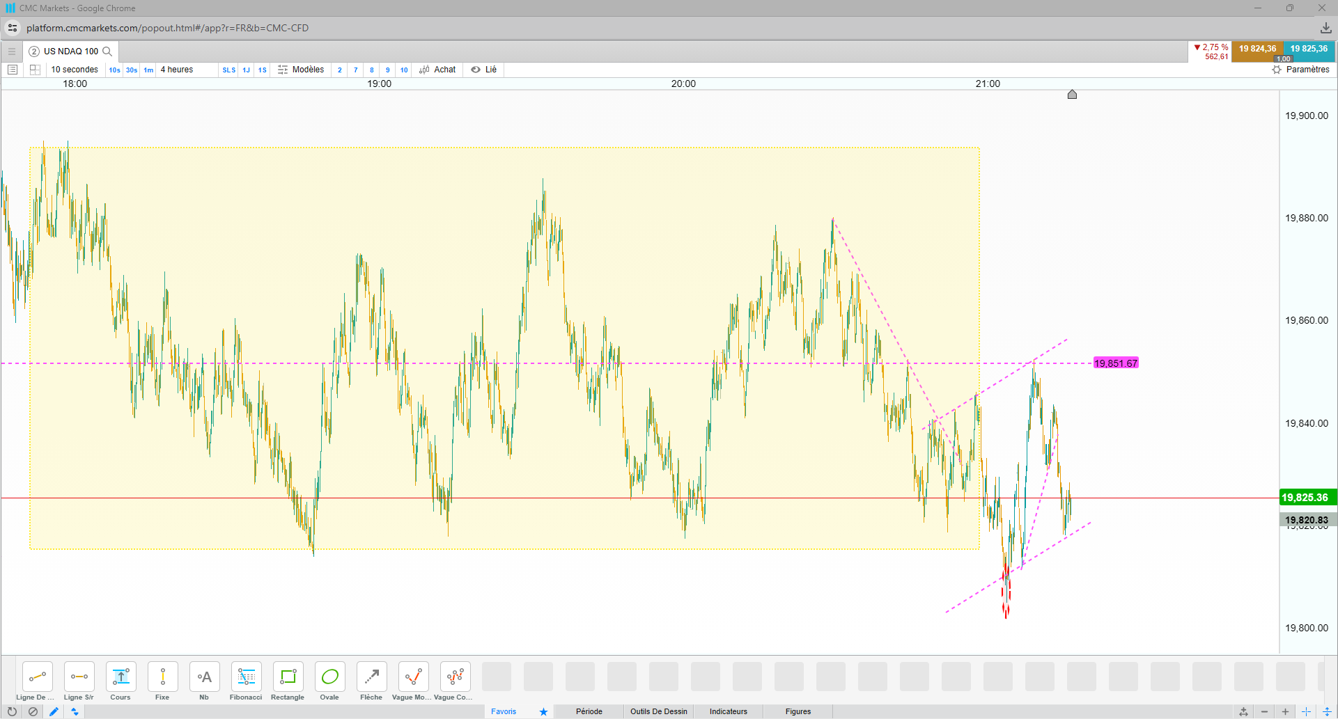1338x719 pixels.
Task: Load template number 2
Action: coord(340,70)
